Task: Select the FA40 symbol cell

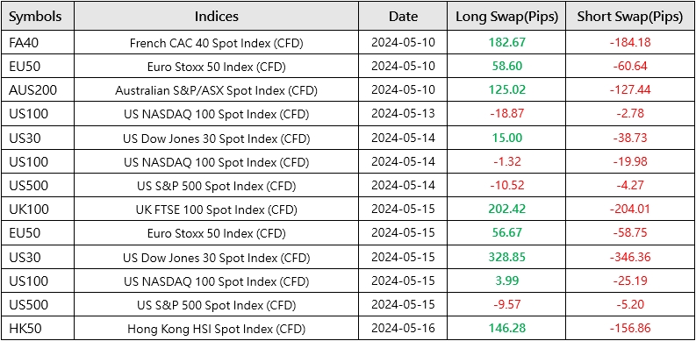Action: coord(38,43)
